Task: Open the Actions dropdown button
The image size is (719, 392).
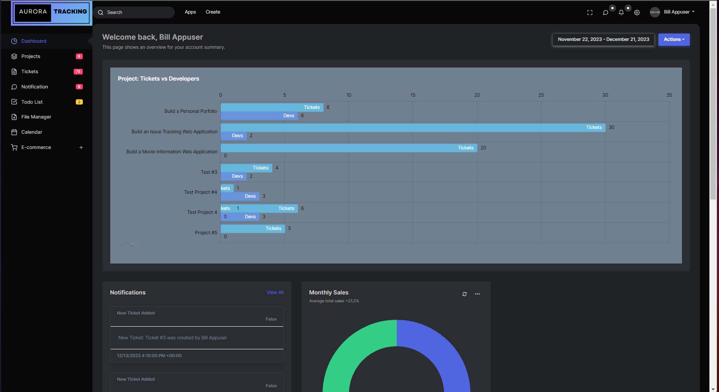Action: 674,40
